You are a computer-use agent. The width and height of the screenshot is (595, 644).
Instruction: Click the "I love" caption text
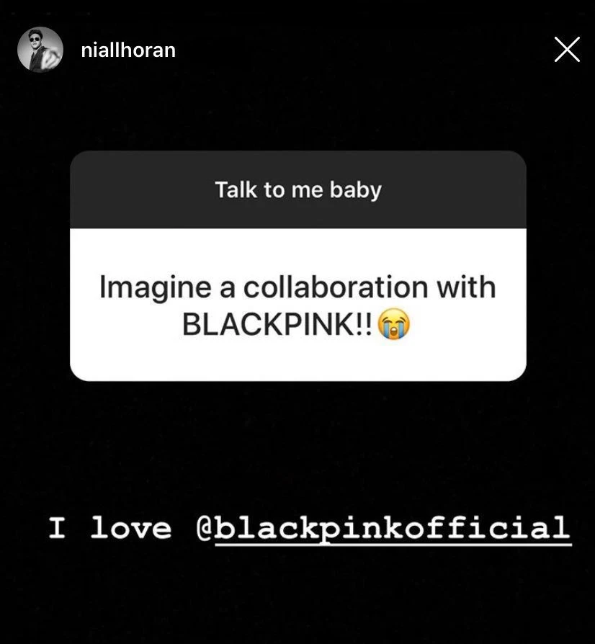[x=110, y=528]
